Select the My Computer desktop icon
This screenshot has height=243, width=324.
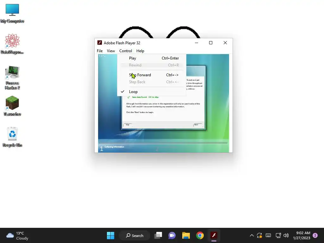pos(12,13)
